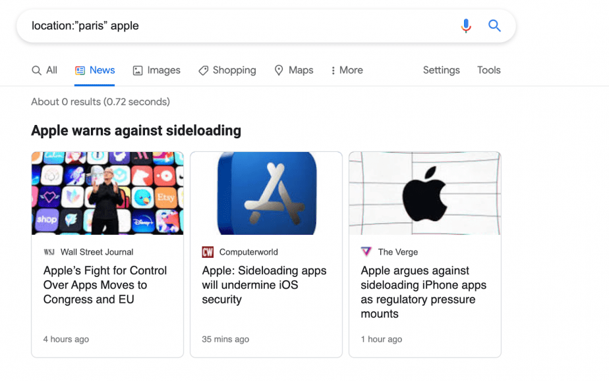Click the three-dot More menu icon
609x381 pixels.
point(333,70)
